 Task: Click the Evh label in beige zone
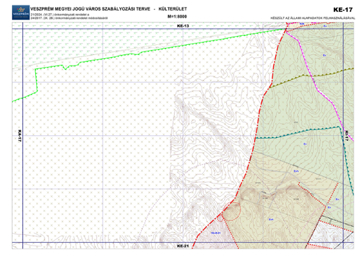point(271,220)
